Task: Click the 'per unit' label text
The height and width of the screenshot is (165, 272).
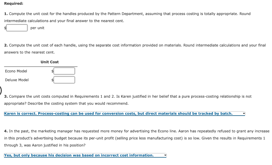Action: point(37,28)
